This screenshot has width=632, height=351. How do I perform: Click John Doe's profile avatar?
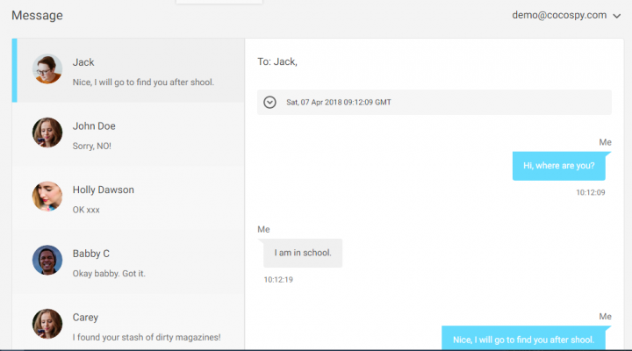[47, 133]
